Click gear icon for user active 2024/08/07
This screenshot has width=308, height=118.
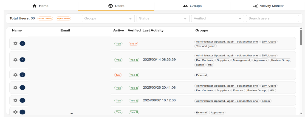pos(15,100)
